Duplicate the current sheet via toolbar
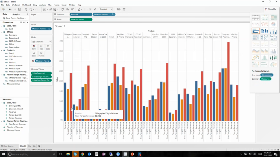This screenshot has height=157, width=280. (50, 9)
